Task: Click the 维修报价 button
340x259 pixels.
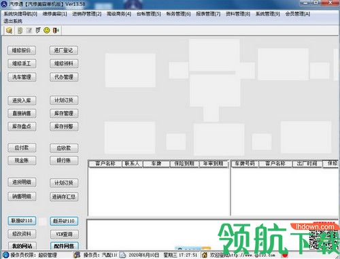Action: point(22,50)
